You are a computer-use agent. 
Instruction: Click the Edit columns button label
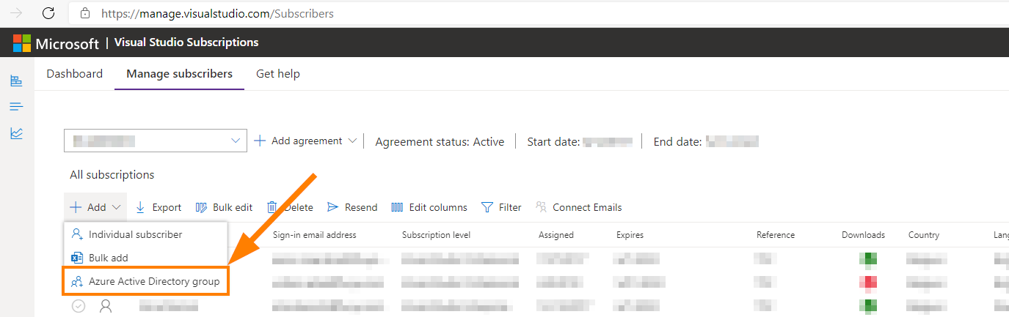(x=438, y=207)
